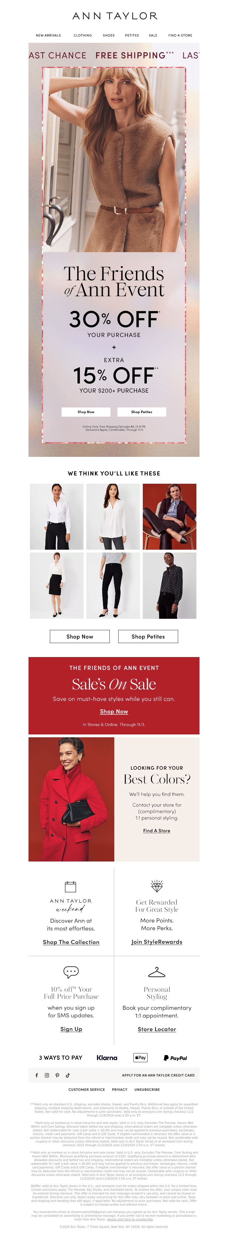Screen dimensions: 228x1233
Task: Click the Apple Pay logo
Action: (x=141, y=1057)
